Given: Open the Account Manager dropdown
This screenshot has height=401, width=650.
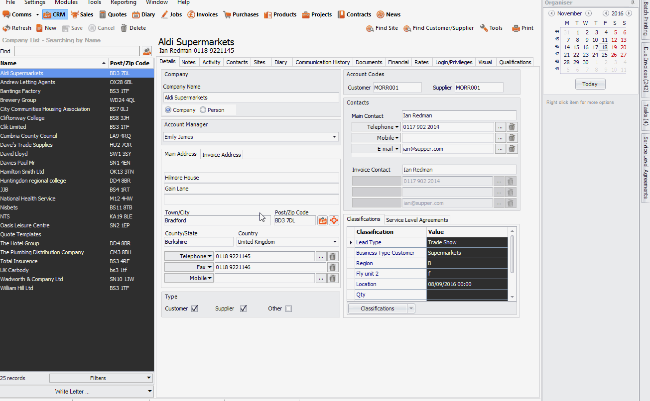Looking at the screenshot, I should [x=334, y=136].
